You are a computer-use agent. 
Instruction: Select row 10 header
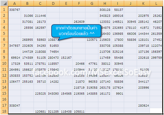[4, 63]
